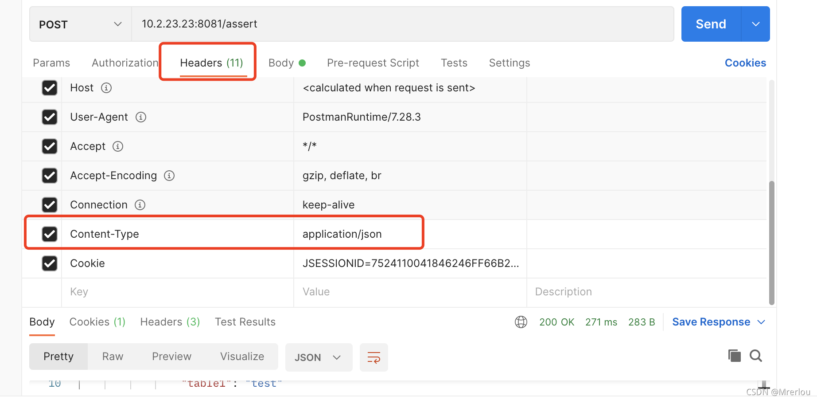Click the Accept-Encoding info icon

(x=169, y=176)
